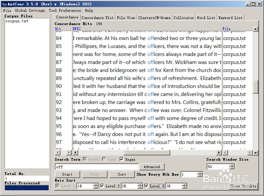Increase Show Every Nth Row value
The image size is (264, 196).
(200, 173)
